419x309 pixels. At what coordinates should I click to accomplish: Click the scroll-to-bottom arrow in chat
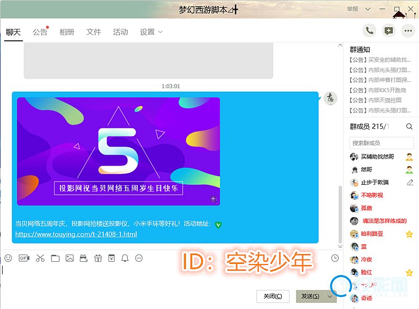point(340,246)
